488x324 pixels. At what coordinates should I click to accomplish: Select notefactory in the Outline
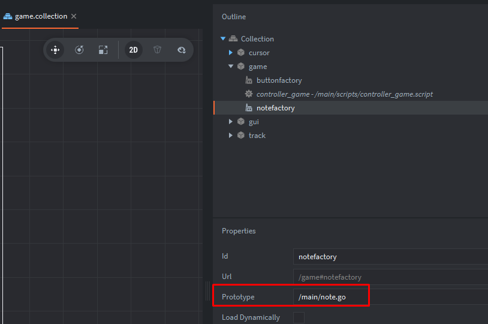[x=275, y=108]
